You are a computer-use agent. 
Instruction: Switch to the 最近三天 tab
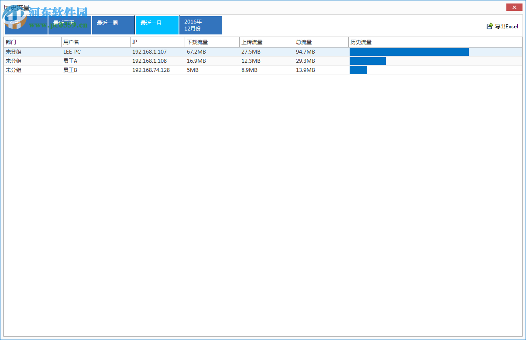pyautogui.click(x=70, y=25)
